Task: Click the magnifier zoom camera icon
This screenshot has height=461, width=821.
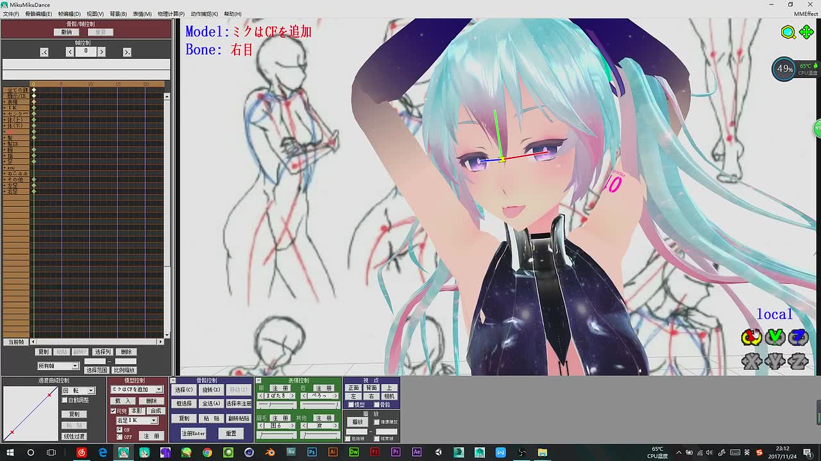Action: [x=788, y=32]
